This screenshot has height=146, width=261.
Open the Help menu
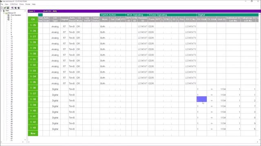(x=33, y=4)
